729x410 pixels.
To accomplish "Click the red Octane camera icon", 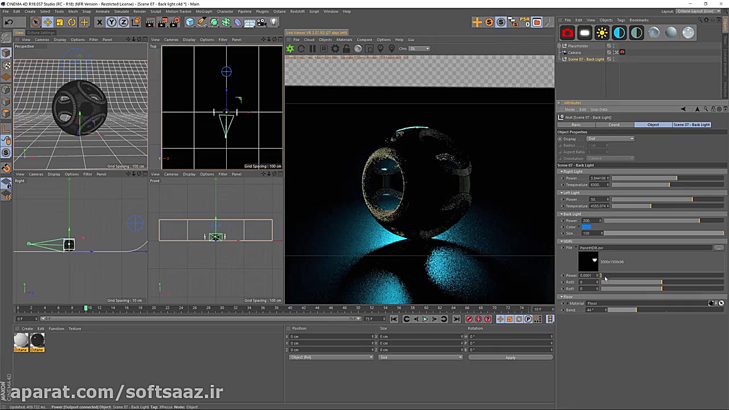I will pos(567,33).
